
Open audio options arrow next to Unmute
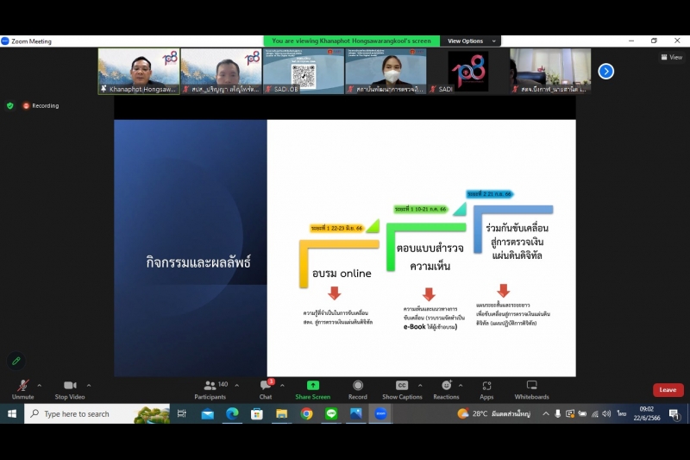click(40, 386)
